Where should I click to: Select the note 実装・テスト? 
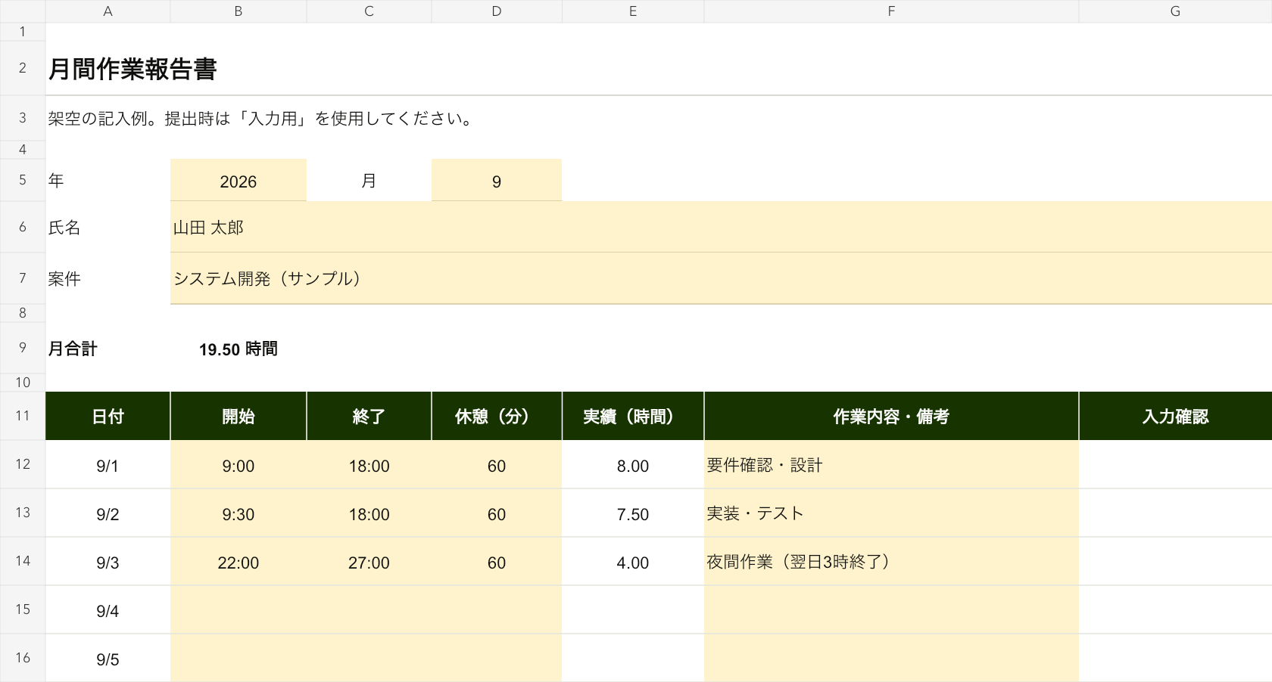(891, 513)
